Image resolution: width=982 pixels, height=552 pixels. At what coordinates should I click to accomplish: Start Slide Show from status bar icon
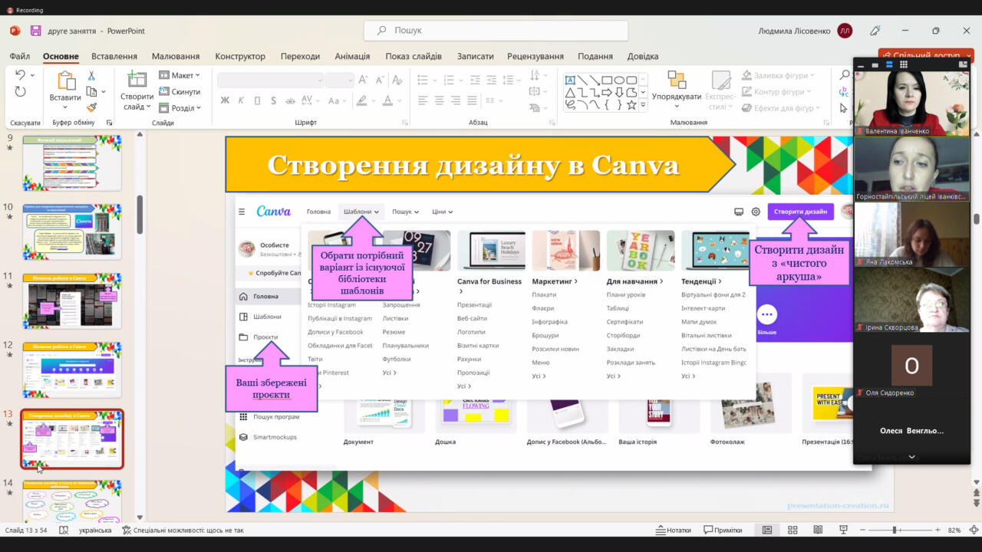tap(843, 530)
